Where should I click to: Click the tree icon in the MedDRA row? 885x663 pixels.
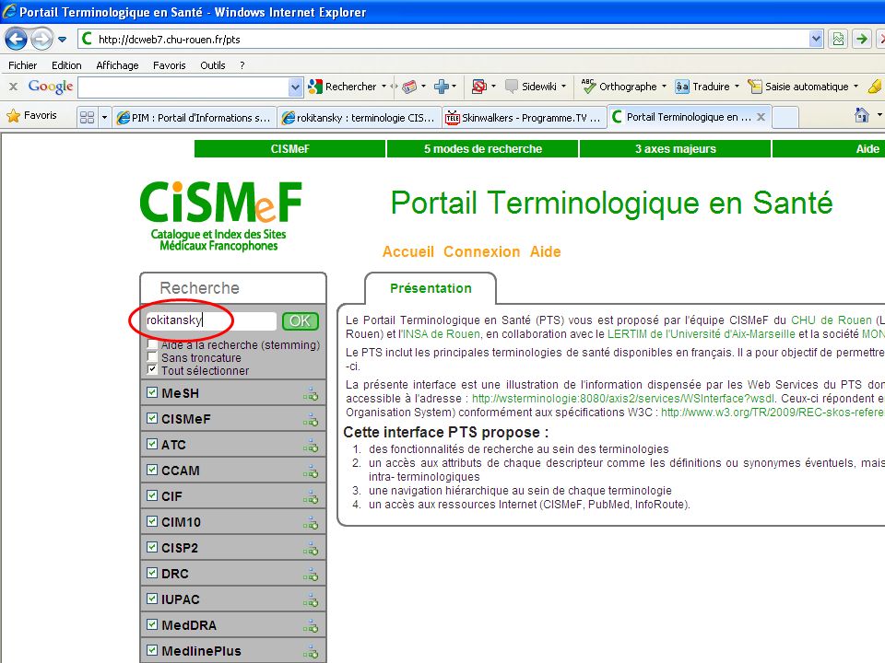pos(311,626)
